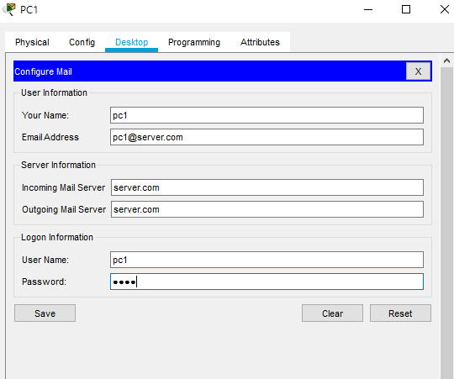Click the 'Password:' label

(44, 282)
